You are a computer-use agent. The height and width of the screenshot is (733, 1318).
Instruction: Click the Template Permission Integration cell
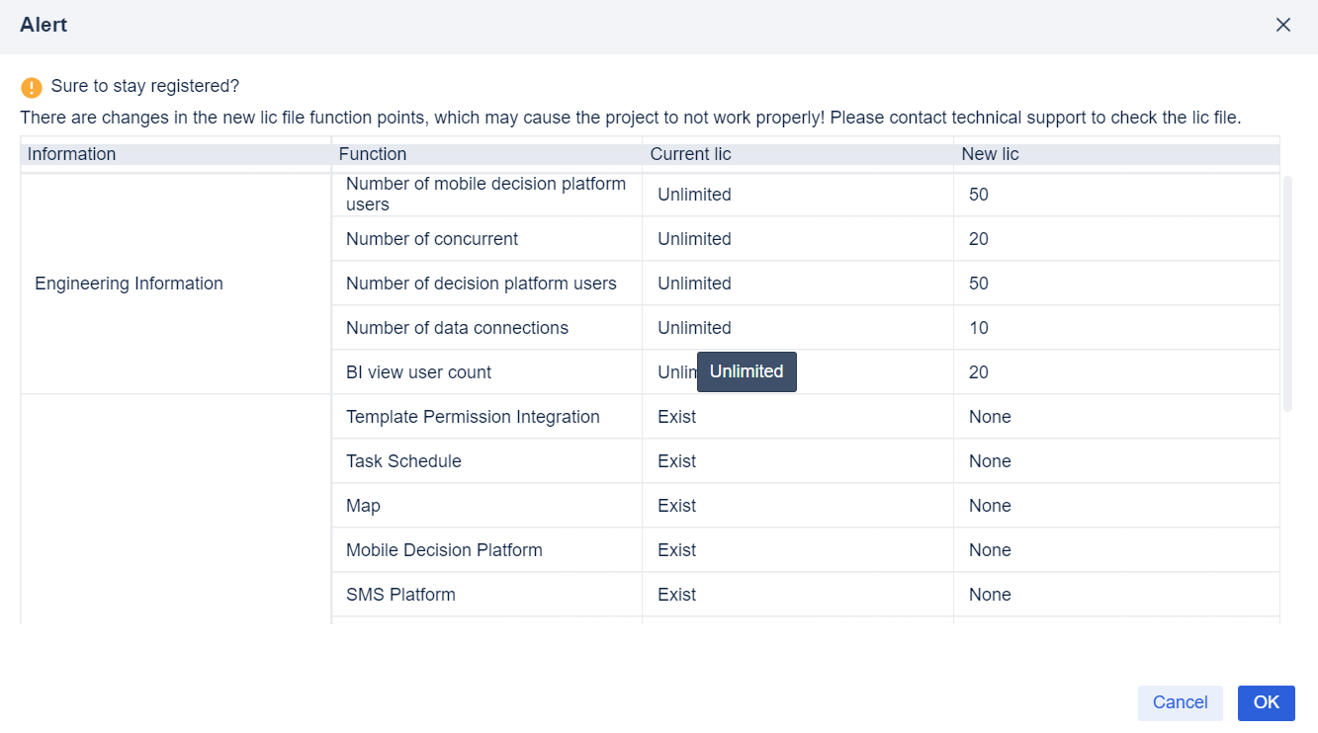(473, 416)
